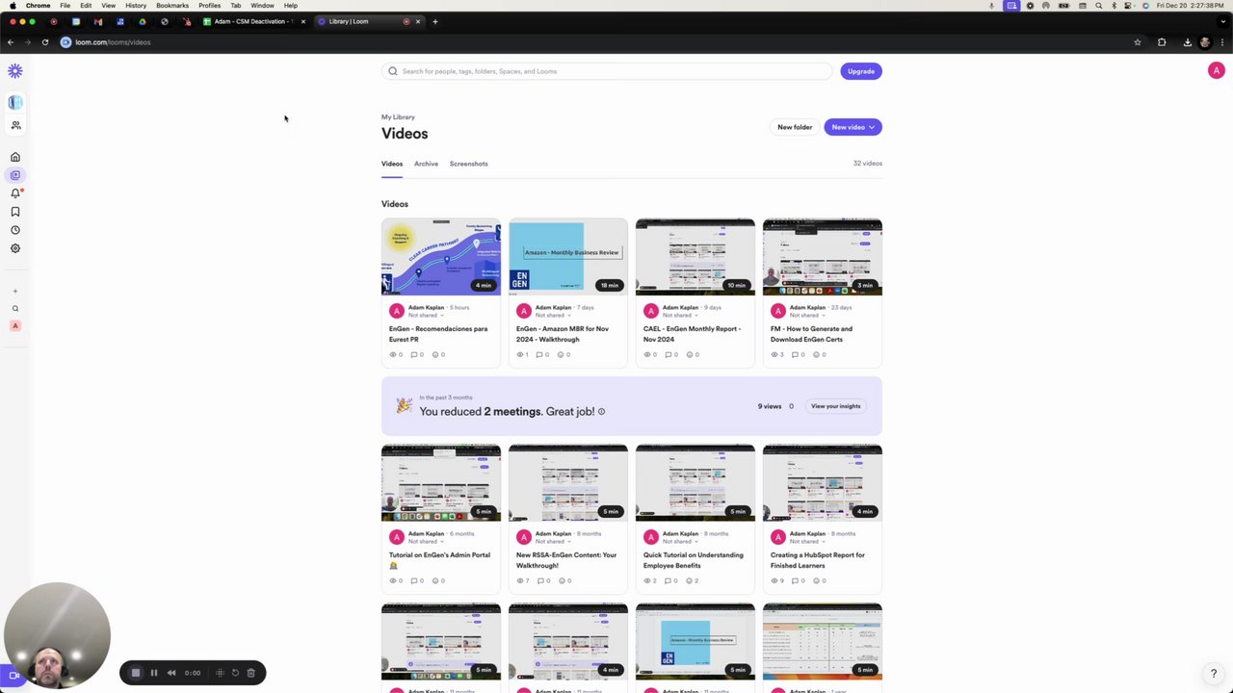
Task: Expand Not shared on New RSSA-EnGen Content video
Action: click(x=551, y=541)
